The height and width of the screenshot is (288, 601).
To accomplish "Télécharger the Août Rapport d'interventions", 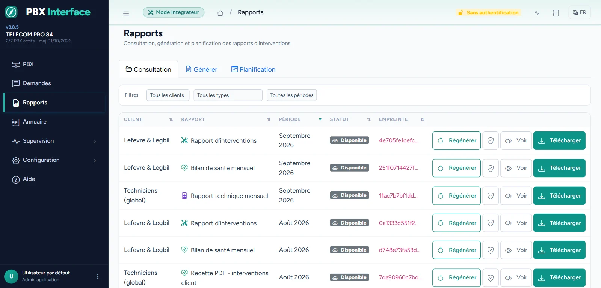I will click(559, 223).
